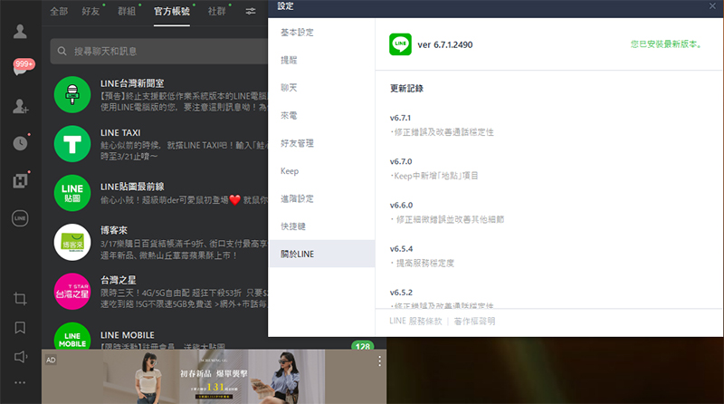Image resolution: width=724 pixels, height=404 pixels.
Task: Open 提醒 settings section
Action: click(x=322, y=60)
